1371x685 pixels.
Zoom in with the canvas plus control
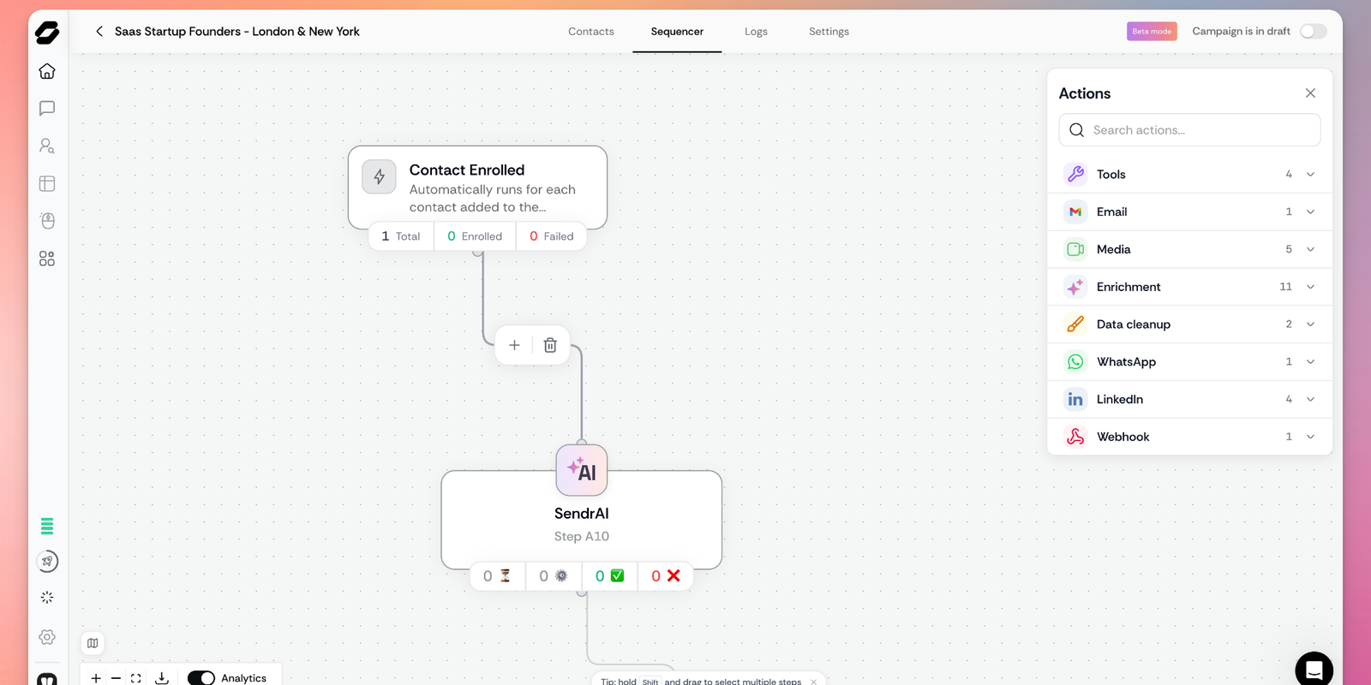pyautogui.click(x=96, y=678)
